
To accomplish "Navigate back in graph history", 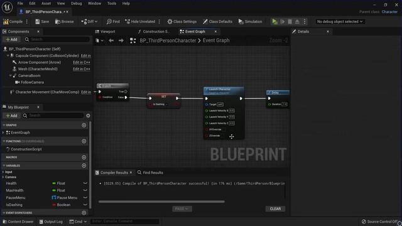I will pyautogui.click(x=111, y=40).
